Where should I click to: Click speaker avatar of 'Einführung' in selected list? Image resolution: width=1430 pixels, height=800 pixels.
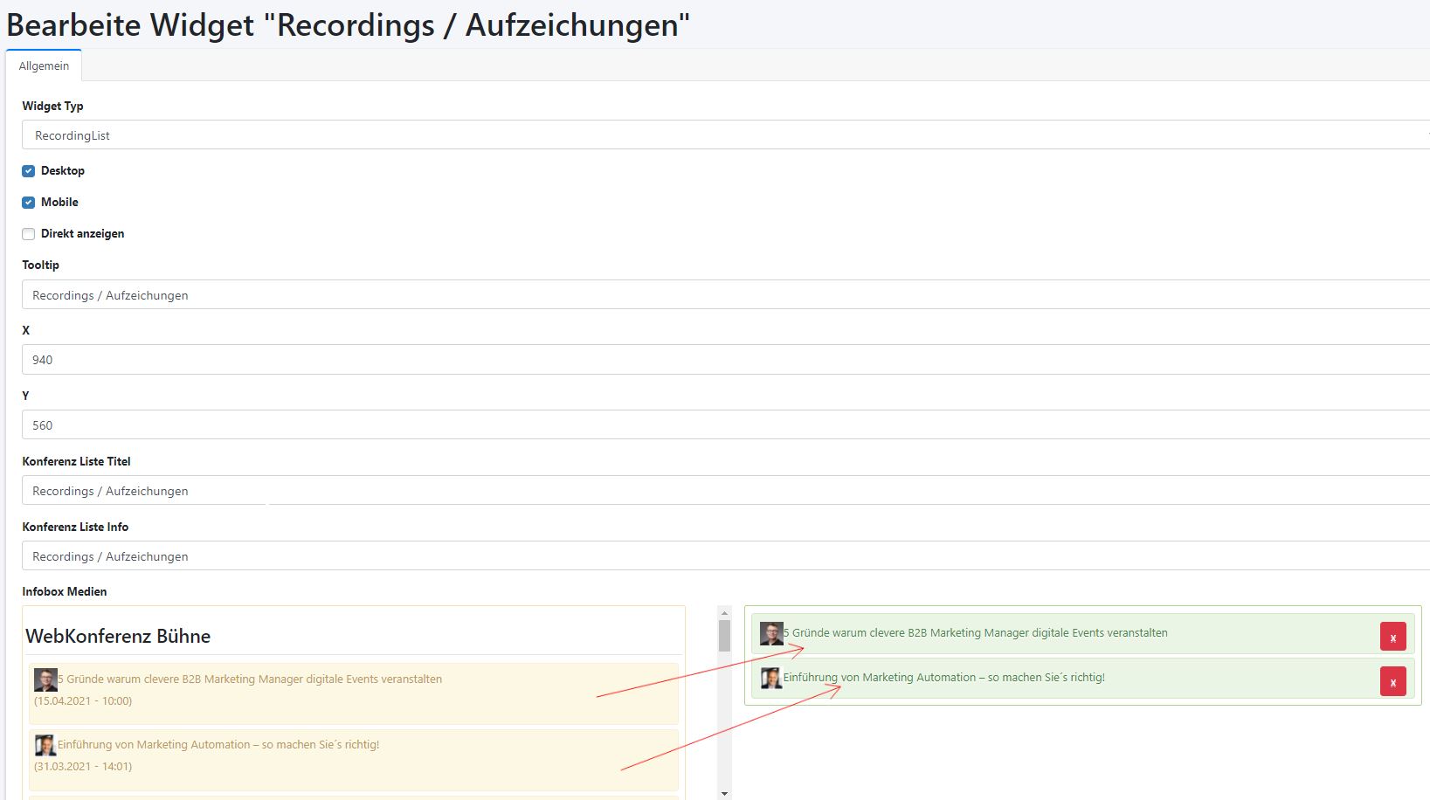coord(770,678)
